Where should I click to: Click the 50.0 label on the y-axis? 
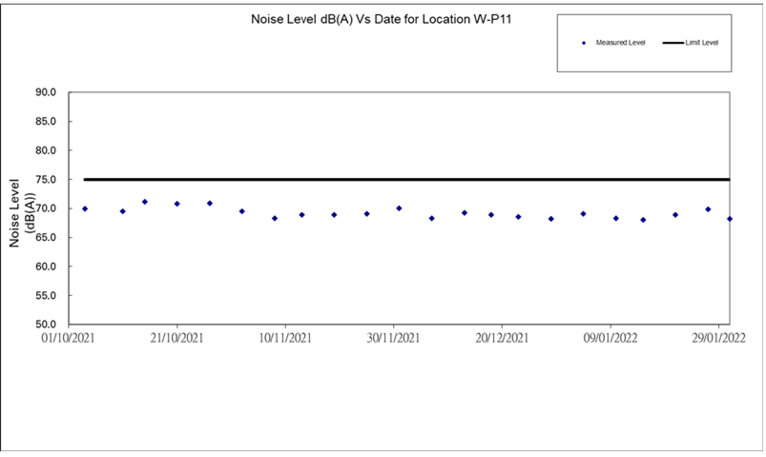[x=45, y=324]
